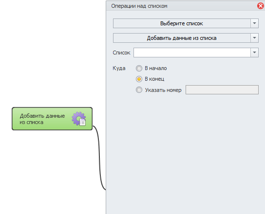
Task: Close the 'Операции над списком' panel
Action: click(261, 6)
